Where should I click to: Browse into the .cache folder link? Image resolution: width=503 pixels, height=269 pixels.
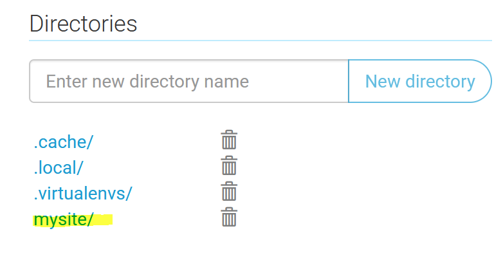(x=59, y=142)
